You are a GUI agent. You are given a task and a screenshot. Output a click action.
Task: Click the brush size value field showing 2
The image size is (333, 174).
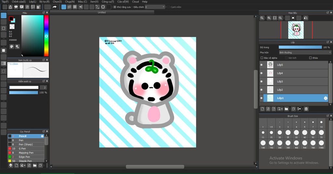[x=44, y=87]
